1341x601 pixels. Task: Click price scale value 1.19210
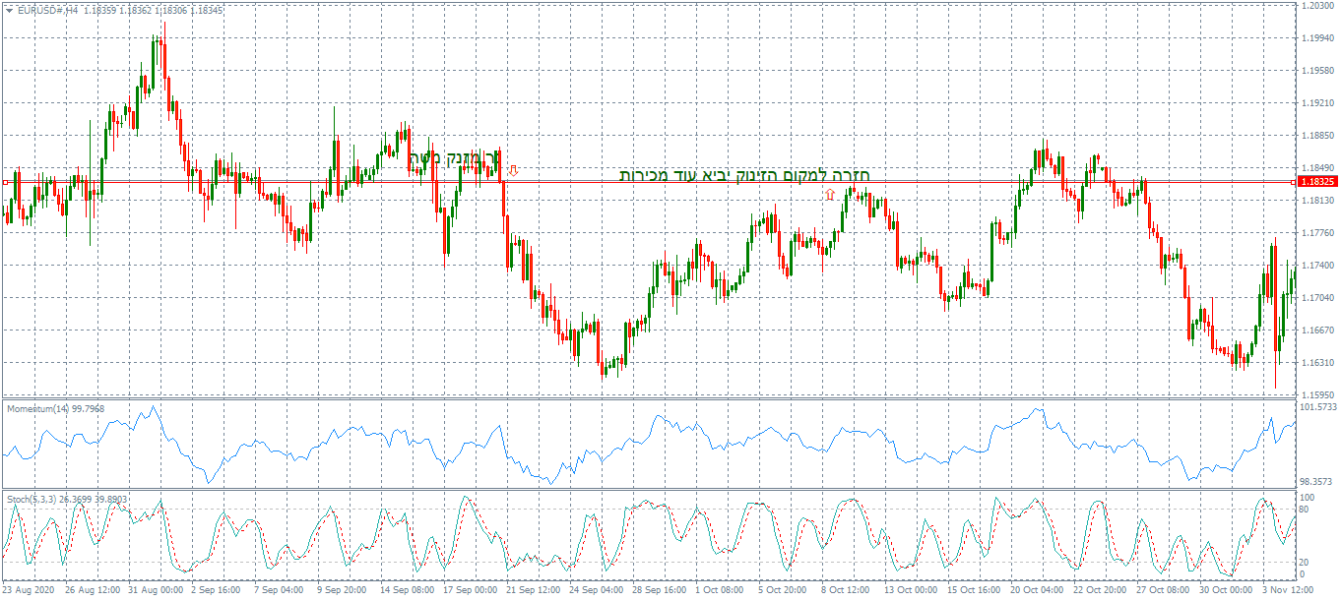point(1317,103)
